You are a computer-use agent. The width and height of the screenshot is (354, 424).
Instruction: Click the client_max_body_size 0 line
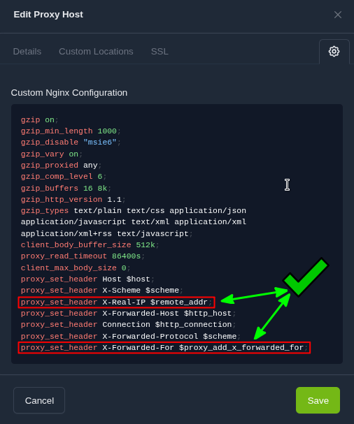76,268
